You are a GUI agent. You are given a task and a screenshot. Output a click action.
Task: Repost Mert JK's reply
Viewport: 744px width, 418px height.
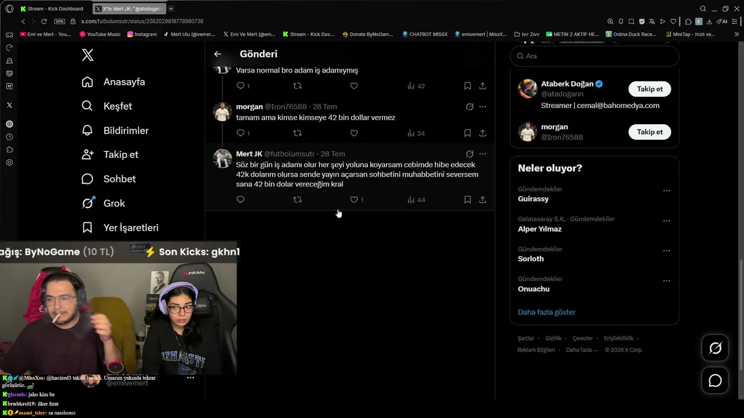pyautogui.click(x=298, y=200)
